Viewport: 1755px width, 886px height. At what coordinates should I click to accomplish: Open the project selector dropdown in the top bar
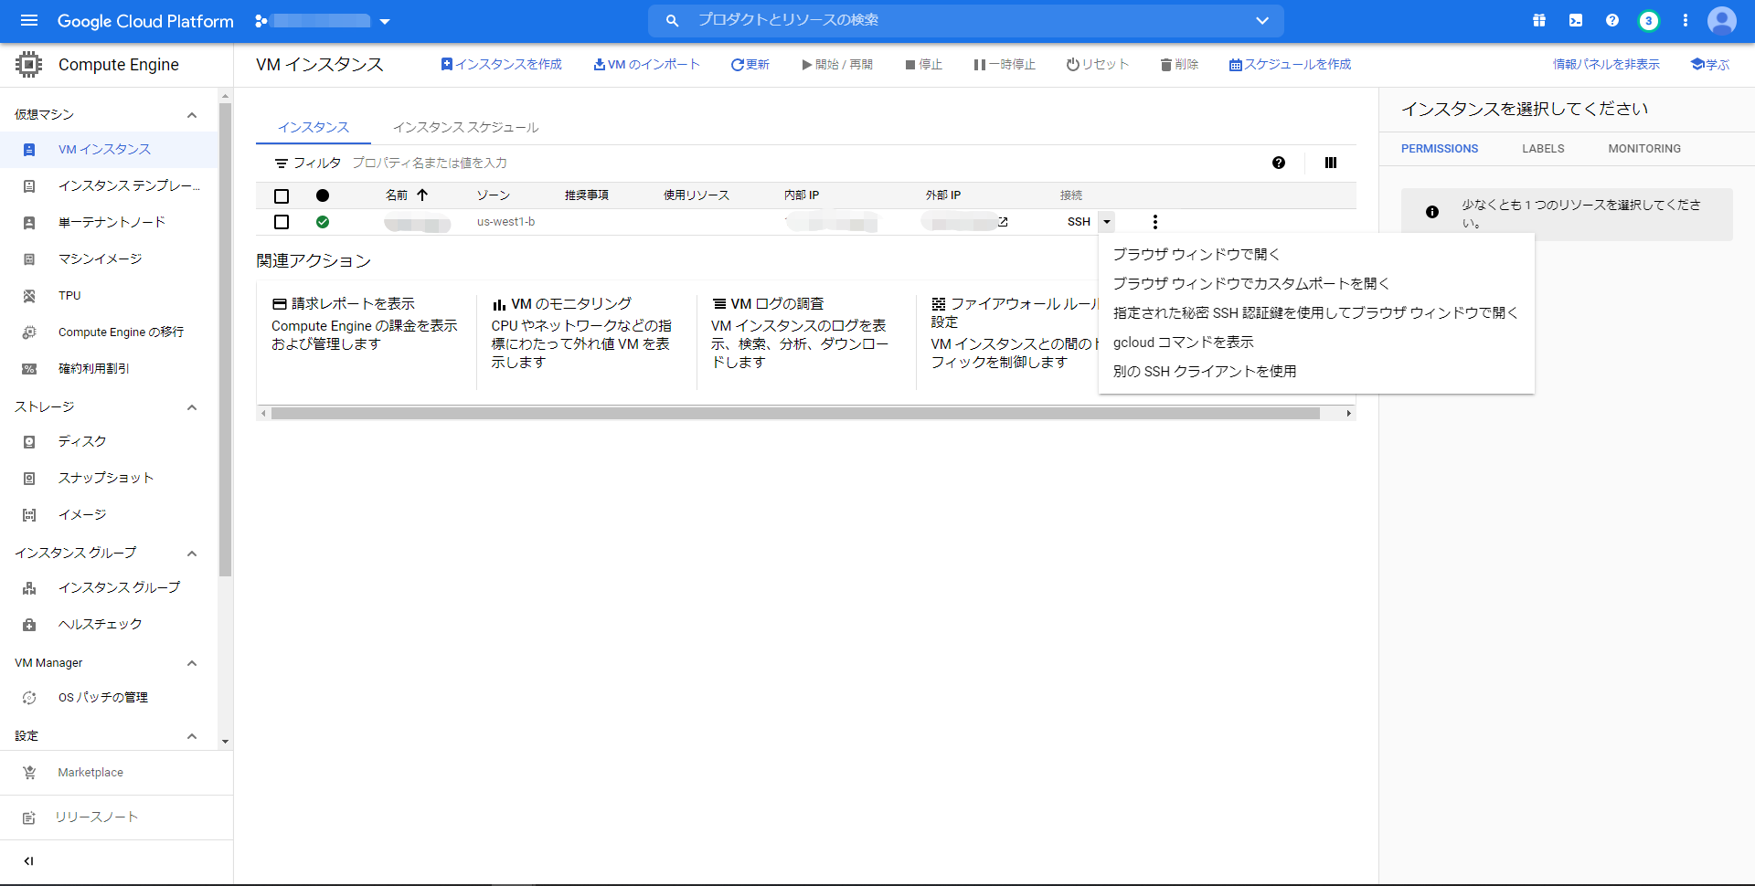click(386, 20)
